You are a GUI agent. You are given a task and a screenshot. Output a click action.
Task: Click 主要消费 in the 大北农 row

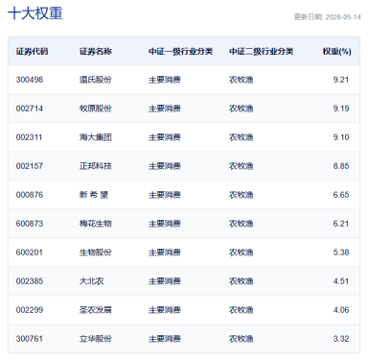pyautogui.click(x=165, y=281)
